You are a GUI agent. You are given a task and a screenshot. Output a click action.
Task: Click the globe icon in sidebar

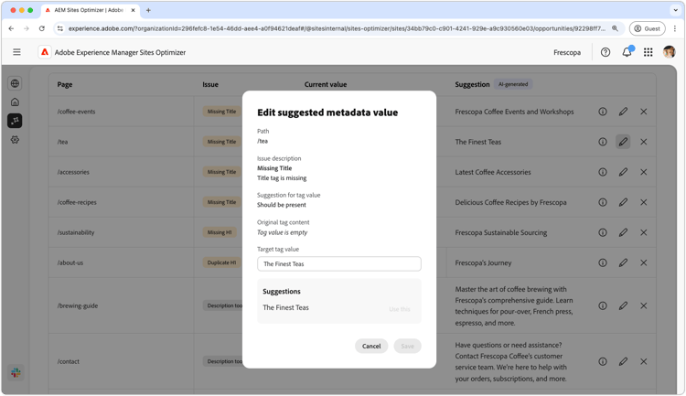coord(15,83)
